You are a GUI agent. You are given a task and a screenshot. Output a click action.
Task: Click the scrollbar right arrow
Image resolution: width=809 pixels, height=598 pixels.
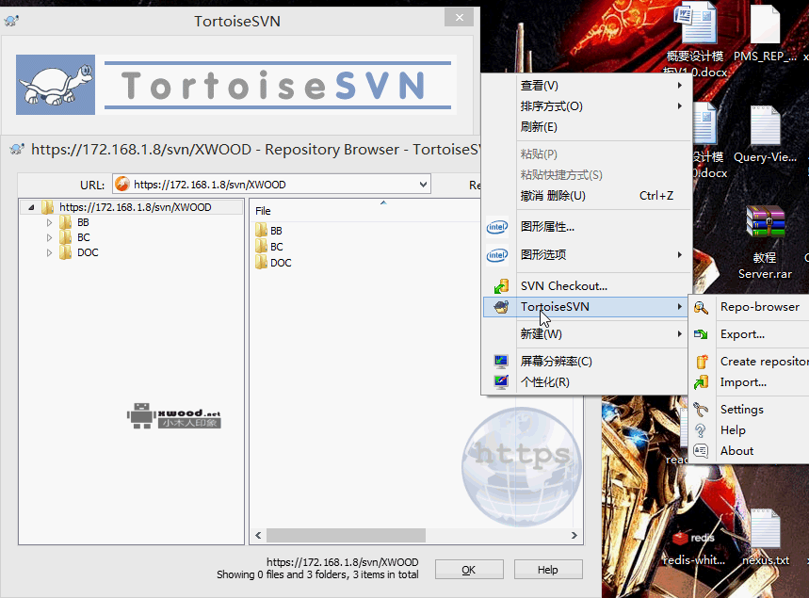[x=574, y=536]
